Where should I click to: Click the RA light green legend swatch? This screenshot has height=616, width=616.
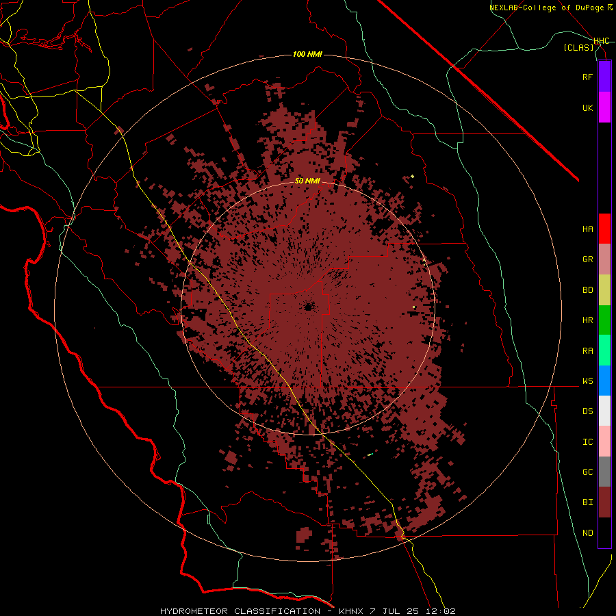[604, 350]
